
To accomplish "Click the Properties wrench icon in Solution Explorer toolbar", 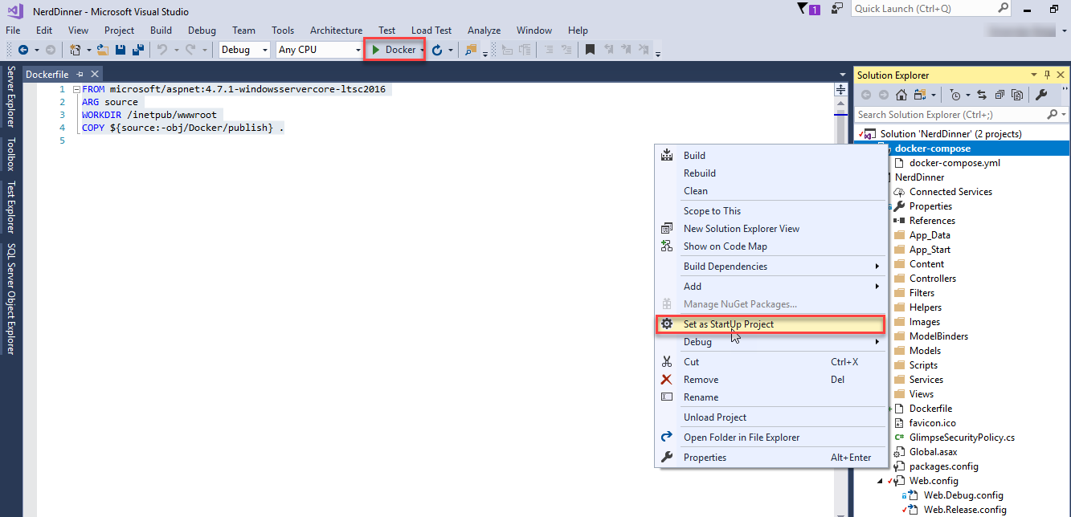I will (x=1041, y=95).
